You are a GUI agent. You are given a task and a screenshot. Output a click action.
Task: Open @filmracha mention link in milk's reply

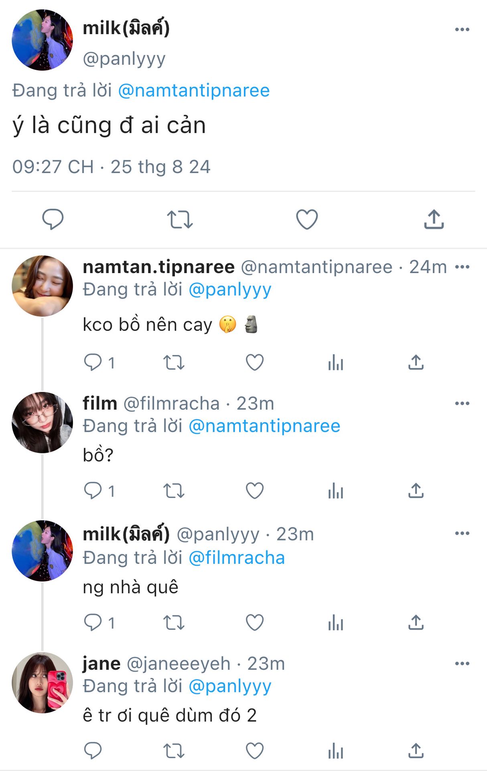pos(237,558)
